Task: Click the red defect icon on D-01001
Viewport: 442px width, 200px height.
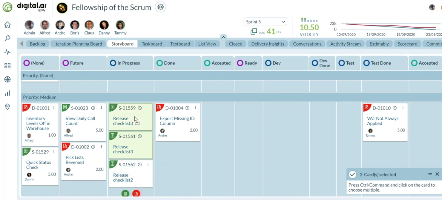Action: 26,107
